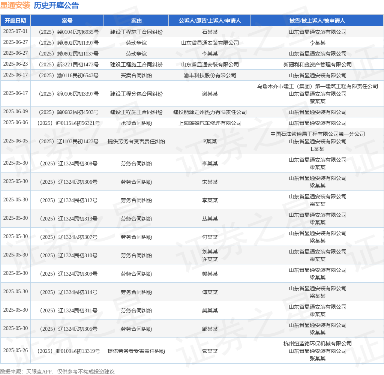Click case number (2025)冀0802民初1397号
The width and height of the screenshot is (384, 375).
[69, 43]
